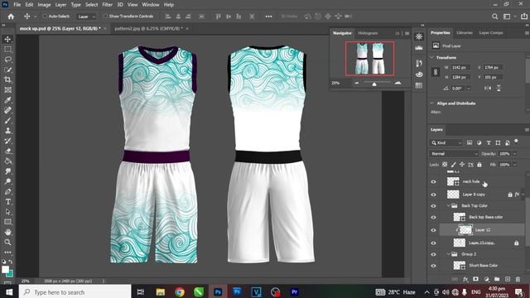Create a new group folder icon
This screenshot has height=298, width=530.
click(497, 279)
